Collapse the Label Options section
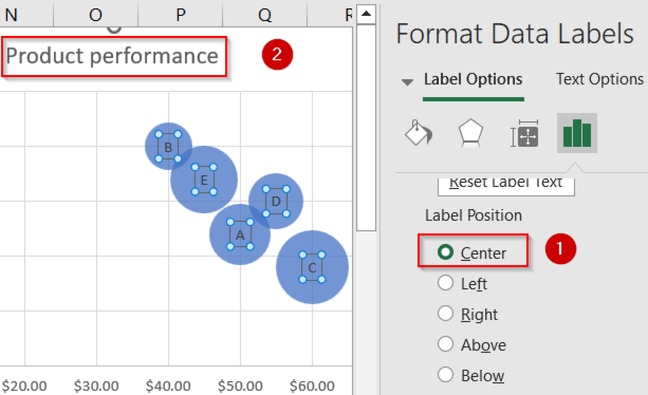Image resolution: width=648 pixels, height=395 pixels. (x=407, y=82)
